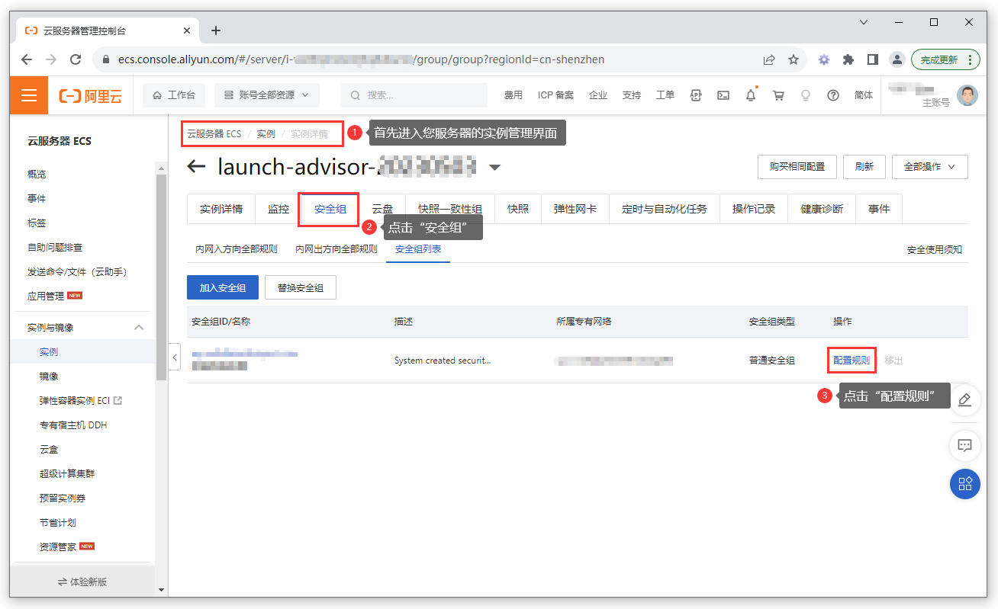Open the chat bubble floating icon
998x609 pixels.
point(964,446)
